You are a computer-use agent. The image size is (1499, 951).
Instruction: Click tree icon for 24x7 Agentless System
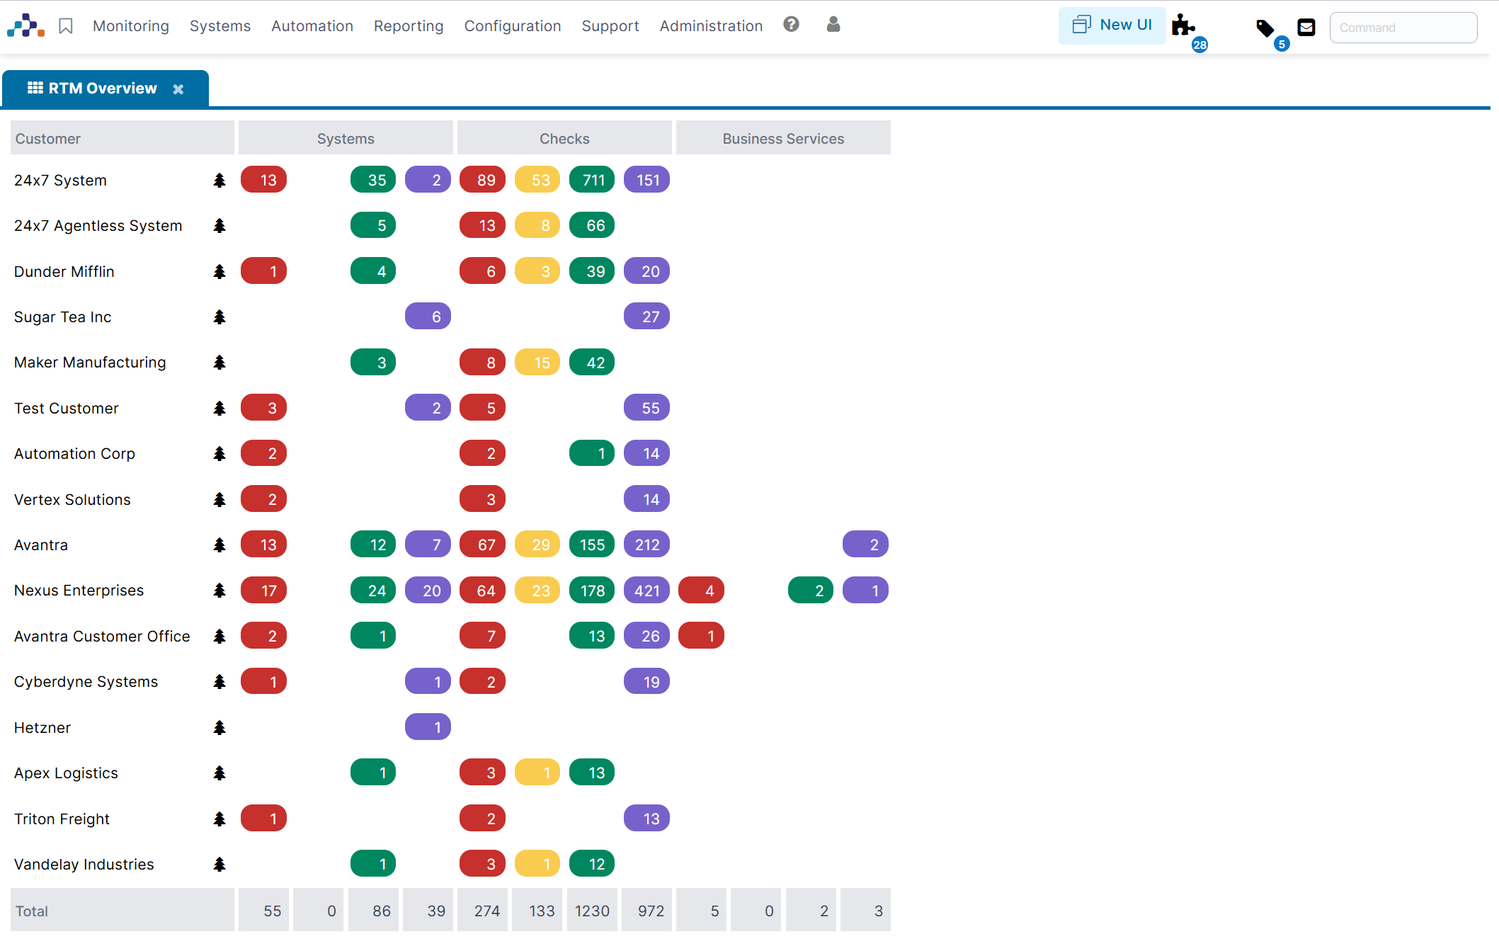click(x=220, y=226)
